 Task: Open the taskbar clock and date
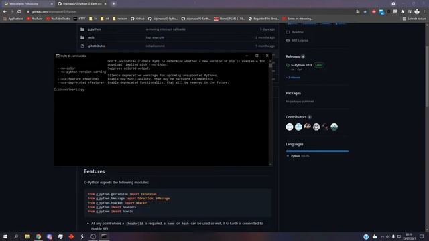[409, 236]
